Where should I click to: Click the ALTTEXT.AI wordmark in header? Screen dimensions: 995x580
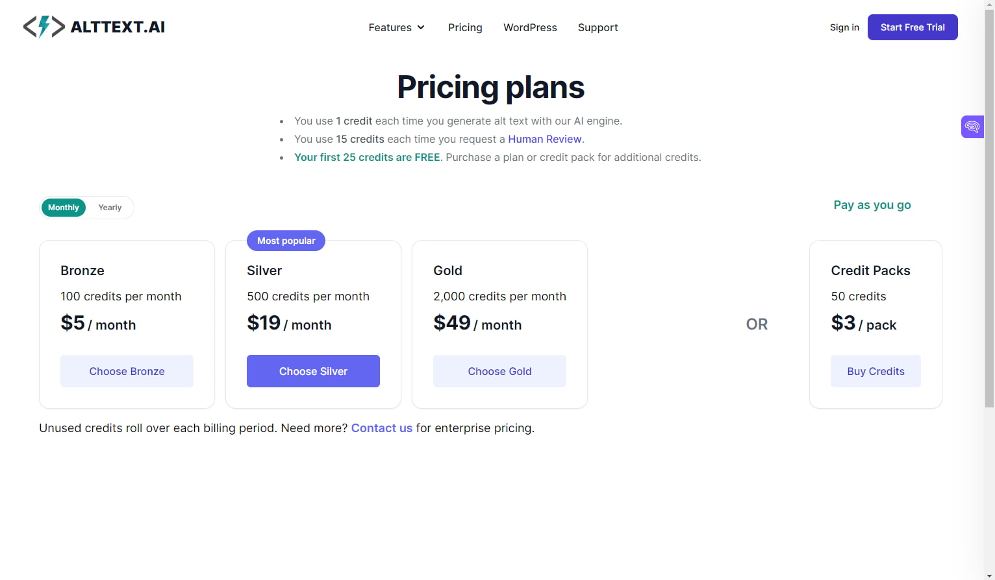click(119, 27)
